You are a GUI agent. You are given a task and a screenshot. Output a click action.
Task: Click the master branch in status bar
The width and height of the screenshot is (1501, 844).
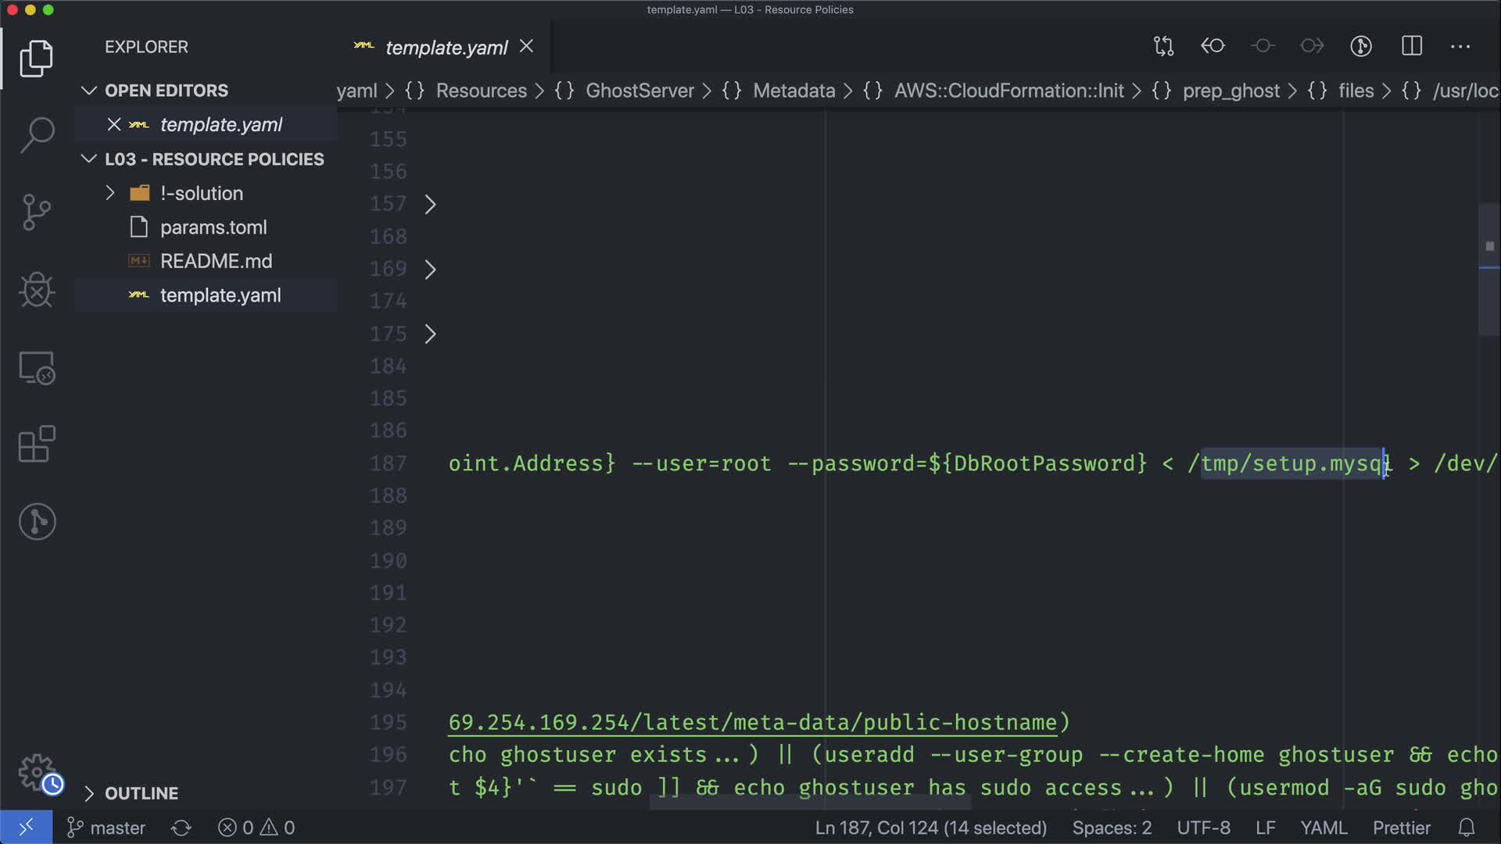point(107,828)
